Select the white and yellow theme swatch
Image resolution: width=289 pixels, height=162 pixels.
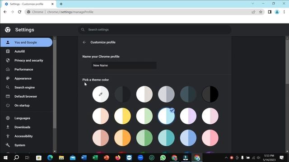(122, 116)
